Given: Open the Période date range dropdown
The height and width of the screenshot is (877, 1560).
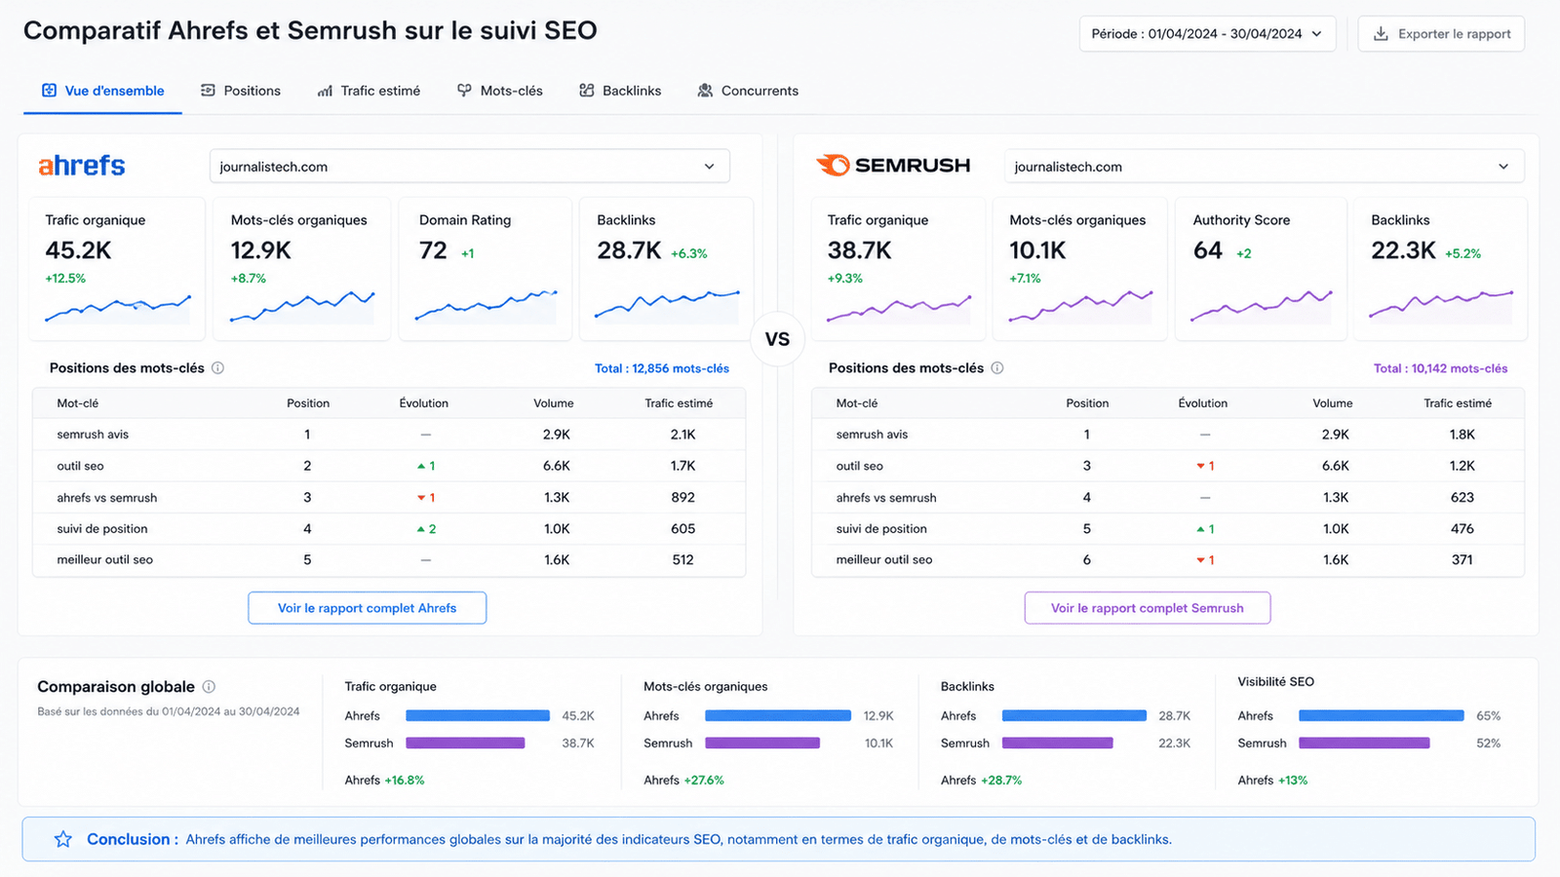Looking at the screenshot, I should tap(1207, 34).
